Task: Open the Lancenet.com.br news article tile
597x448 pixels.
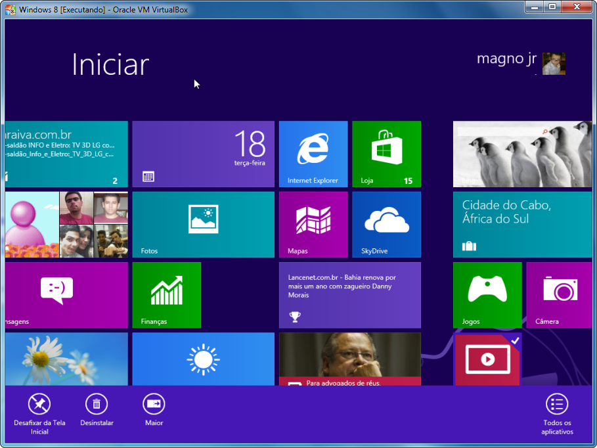Action: pos(349,294)
